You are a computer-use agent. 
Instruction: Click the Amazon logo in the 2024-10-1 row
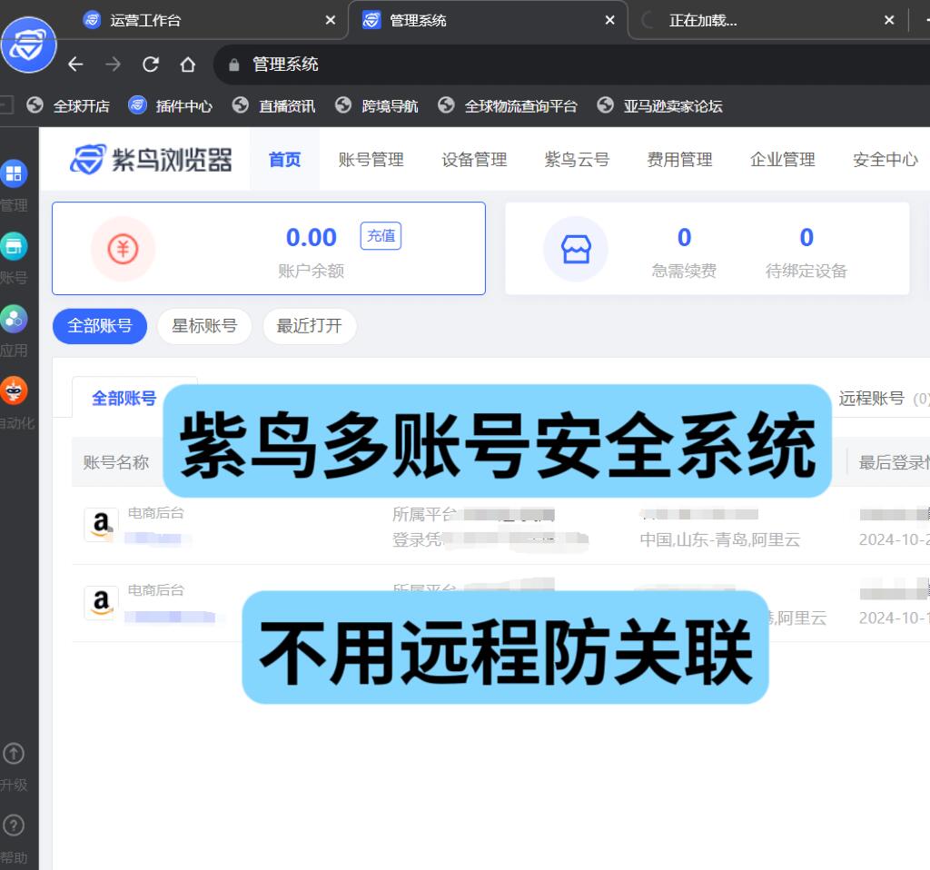click(102, 602)
